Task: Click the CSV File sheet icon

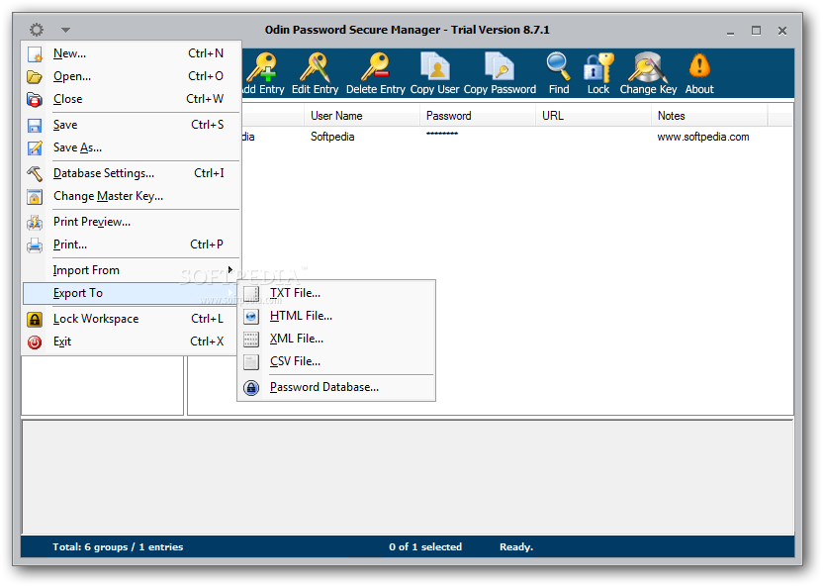Action: tap(251, 361)
